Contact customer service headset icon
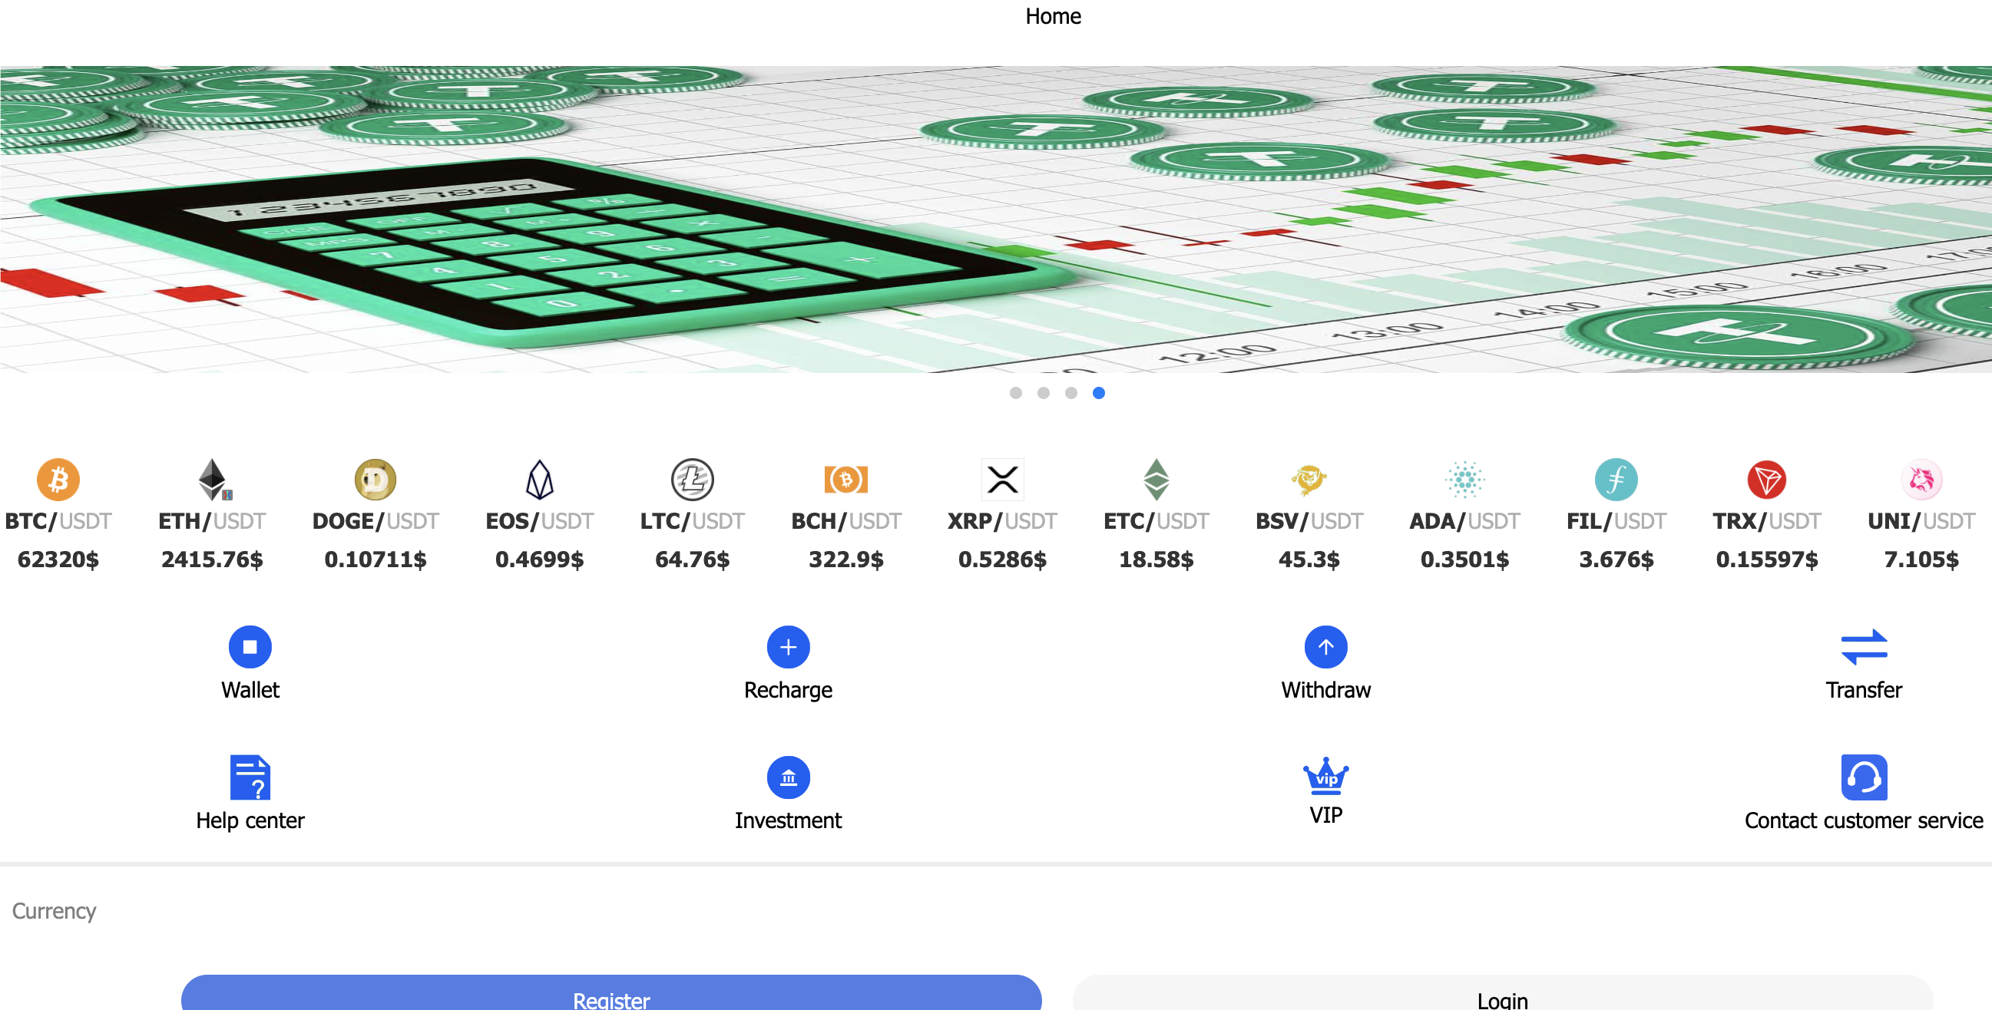This screenshot has width=1992, height=1010. coord(1863,777)
